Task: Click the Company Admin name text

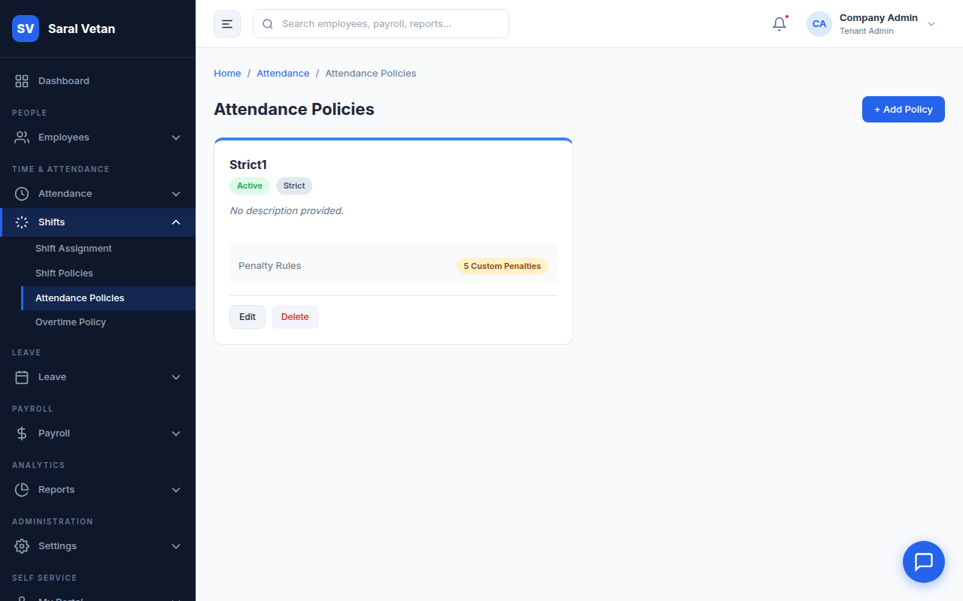Action: tap(879, 18)
